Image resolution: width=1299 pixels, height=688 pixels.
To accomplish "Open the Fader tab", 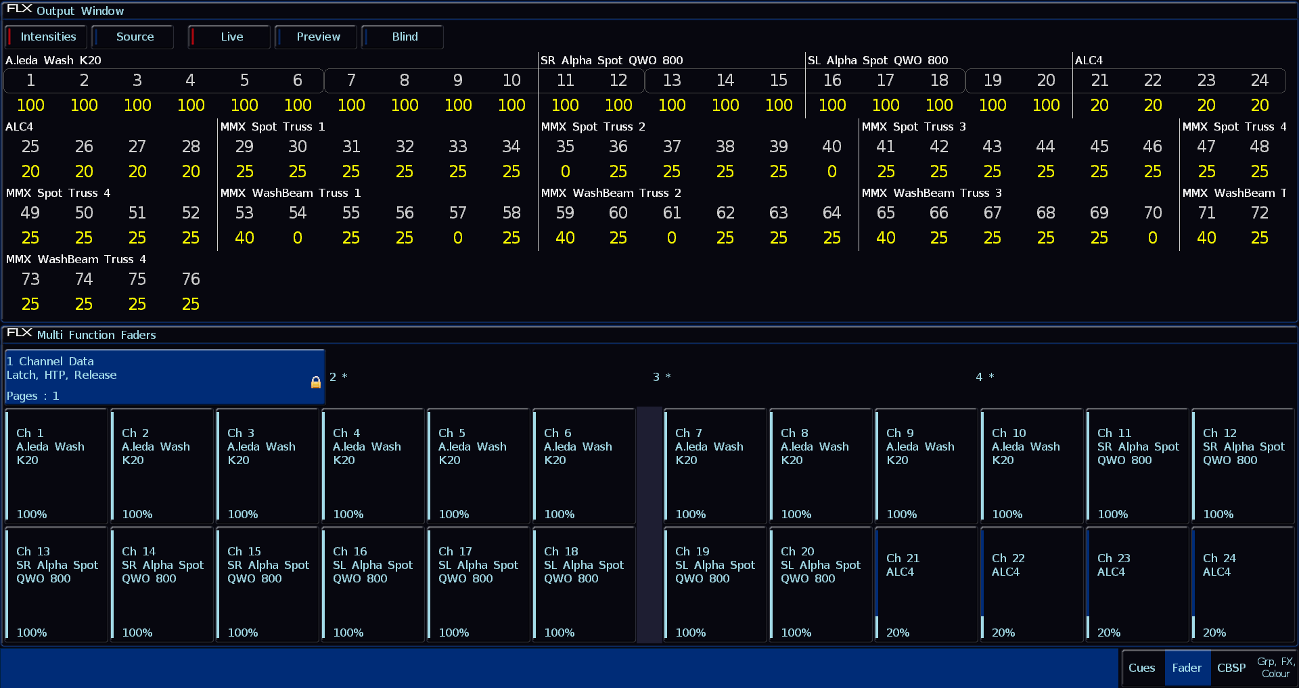I will pos(1187,668).
